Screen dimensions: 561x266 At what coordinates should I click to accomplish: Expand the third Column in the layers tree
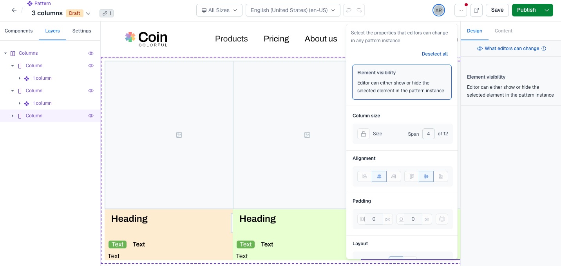[x=12, y=116]
